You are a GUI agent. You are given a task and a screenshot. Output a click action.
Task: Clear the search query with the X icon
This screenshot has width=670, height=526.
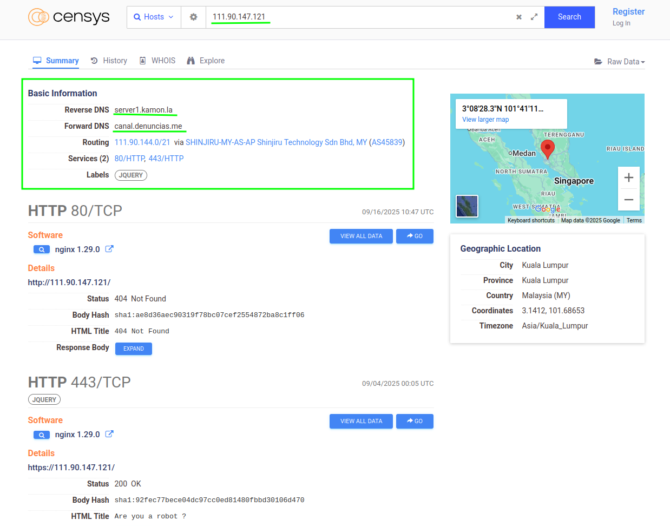tap(519, 17)
